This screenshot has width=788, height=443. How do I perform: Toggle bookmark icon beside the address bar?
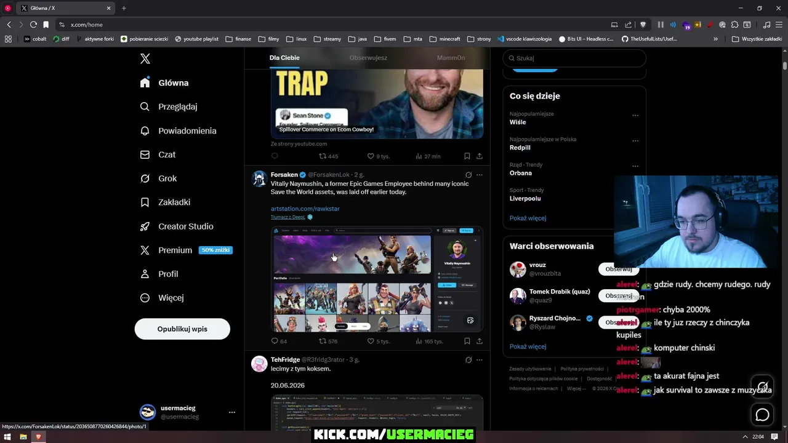[x=46, y=25]
